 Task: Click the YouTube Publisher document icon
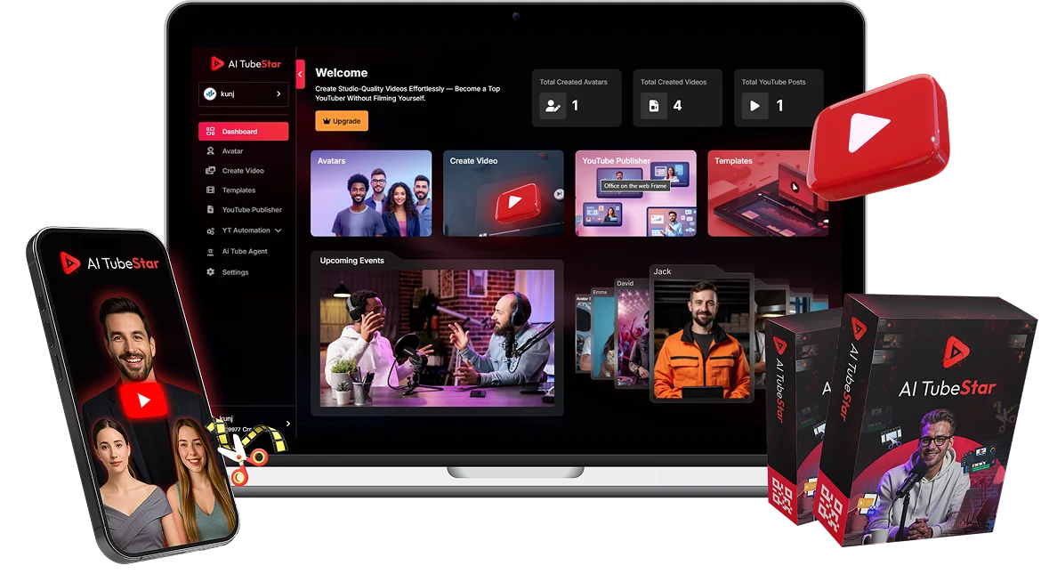click(x=211, y=210)
